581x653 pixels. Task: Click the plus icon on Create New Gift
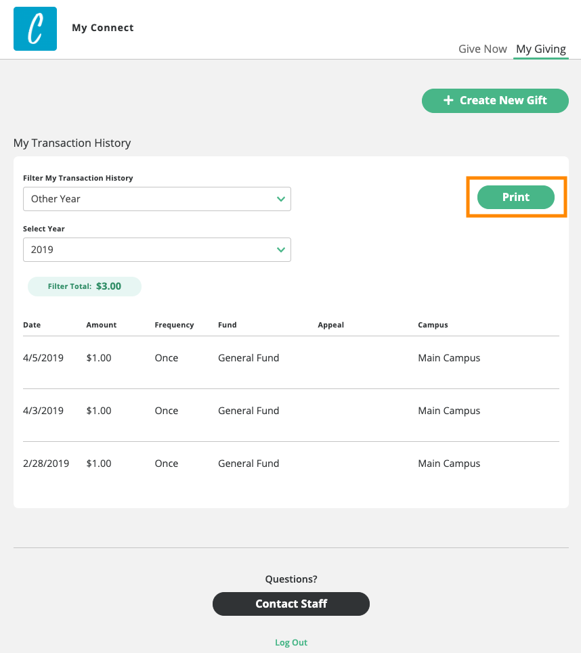point(448,100)
